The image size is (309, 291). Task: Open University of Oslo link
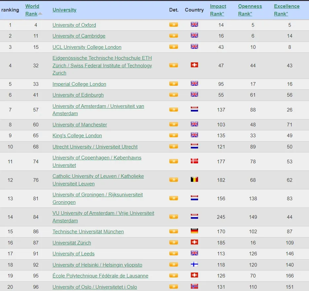coord(95,287)
